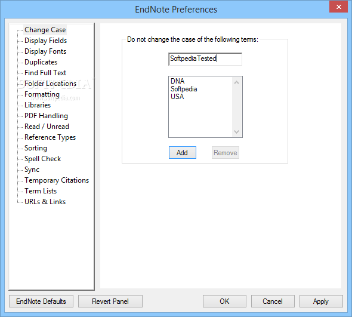Click the terms list scroll down arrow
This screenshot has width=352, height=317.
(236, 132)
